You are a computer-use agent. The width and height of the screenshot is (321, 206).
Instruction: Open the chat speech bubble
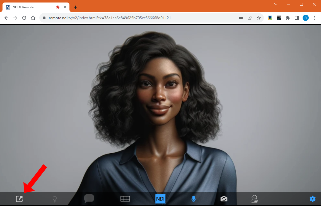(89, 198)
